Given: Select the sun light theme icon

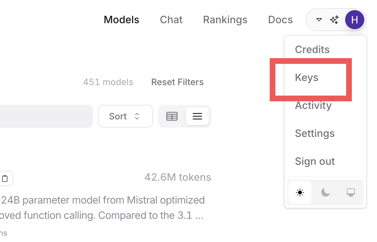Looking at the screenshot, I should click(300, 192).
